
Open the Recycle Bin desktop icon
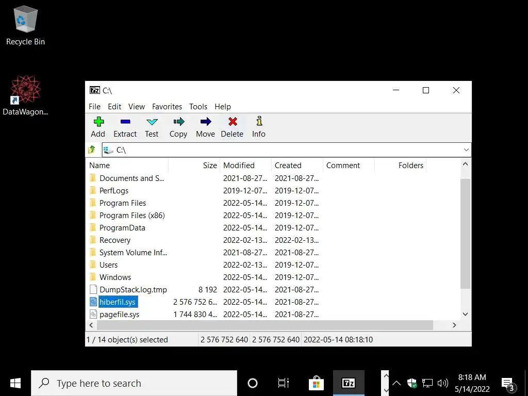26,26
